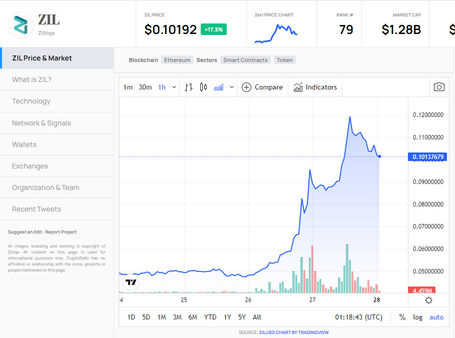Click the +17.3% price change badge
455x338 pixels.
click(x=214, y=29)
